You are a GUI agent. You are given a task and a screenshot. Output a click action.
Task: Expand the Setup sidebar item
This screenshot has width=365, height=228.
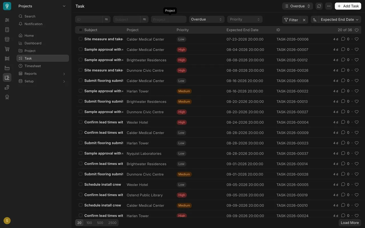pos(43,81)
